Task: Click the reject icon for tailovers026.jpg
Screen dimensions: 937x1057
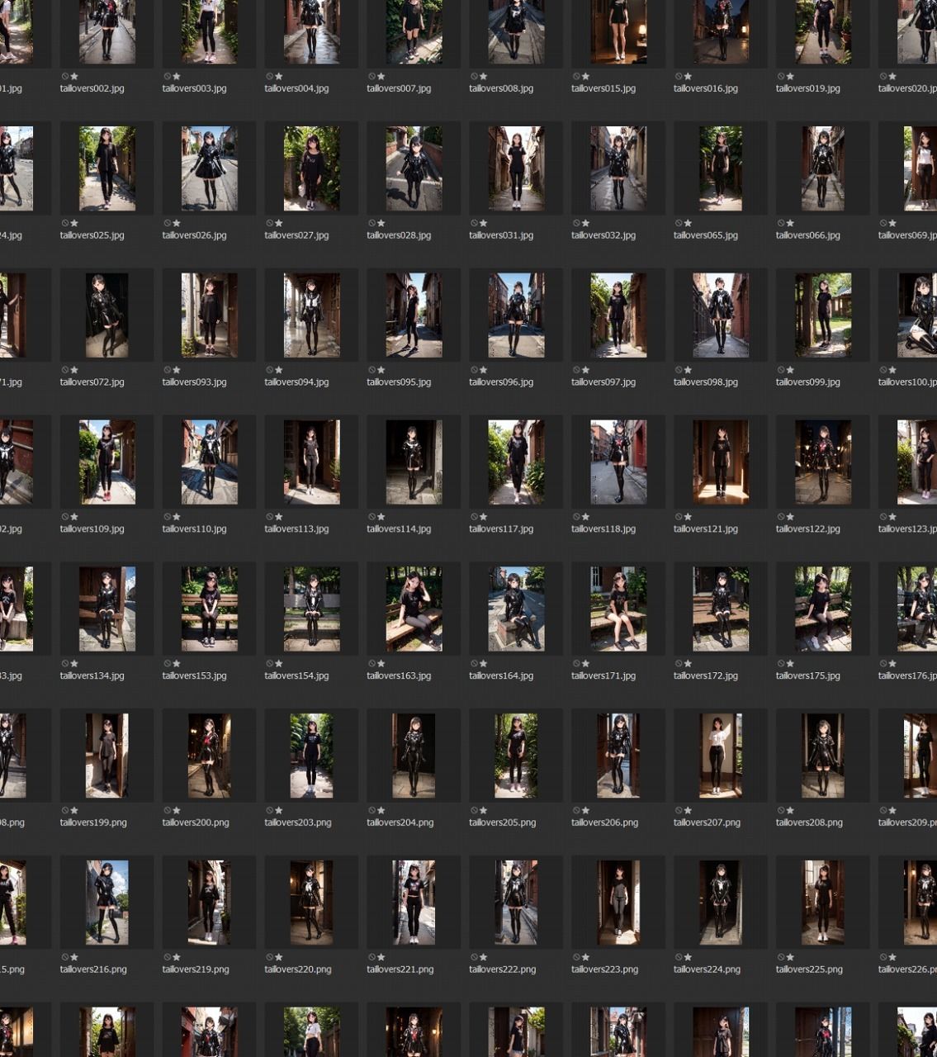Action: [167, 223]
